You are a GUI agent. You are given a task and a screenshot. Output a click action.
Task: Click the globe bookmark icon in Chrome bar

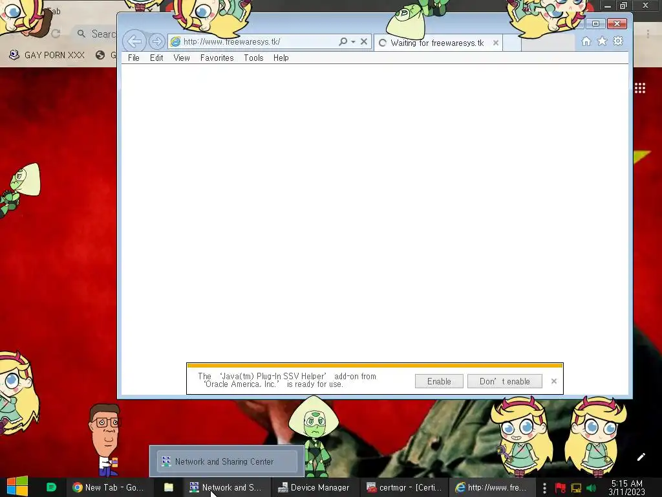coord(100,55)
